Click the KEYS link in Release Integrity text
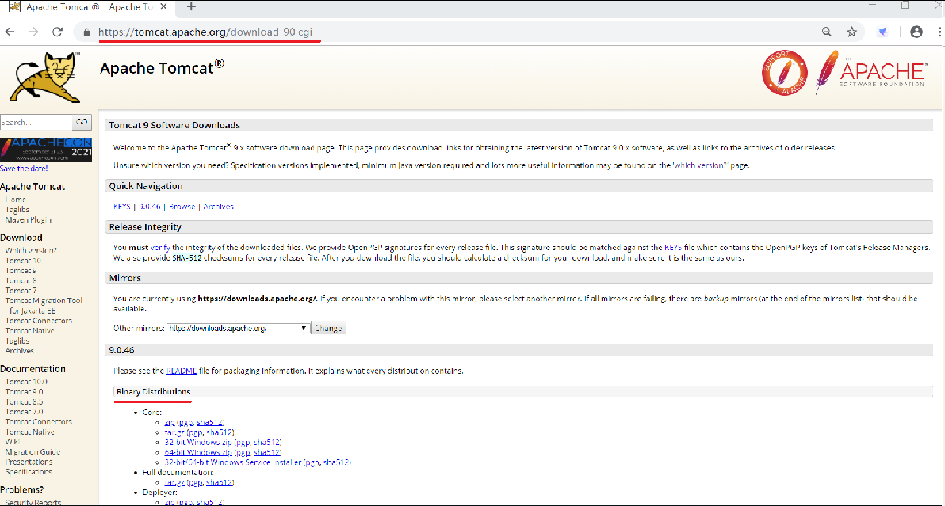The image size is (945, 506). click(x=673, y=247)
